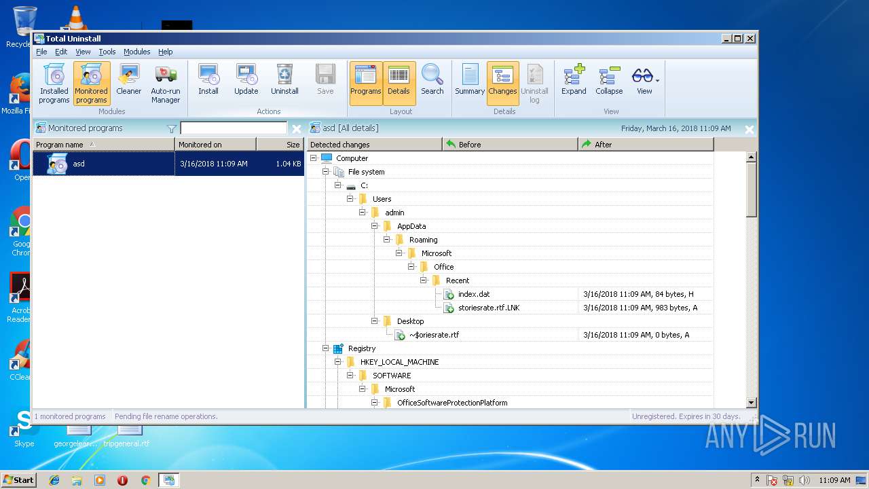Close the asd details panel
The image size is (869, 489).
pos(749,128)
